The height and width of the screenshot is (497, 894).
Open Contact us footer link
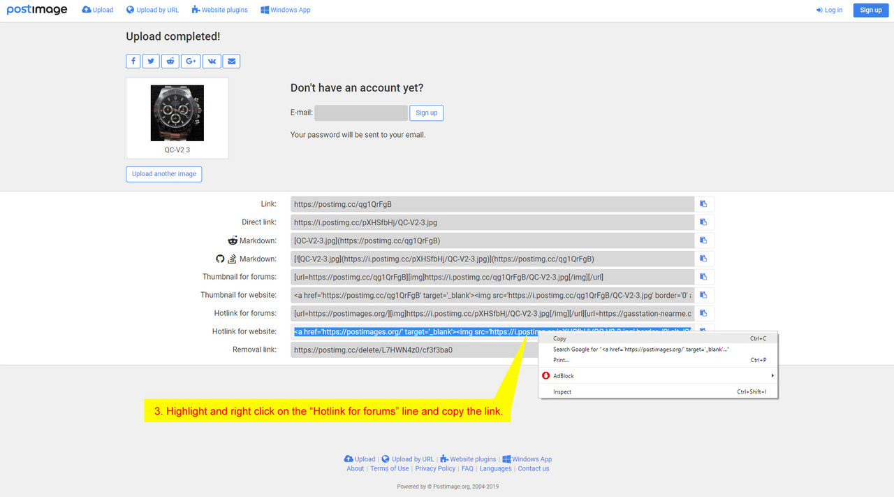pyautogui.click(x=534, y=468)
